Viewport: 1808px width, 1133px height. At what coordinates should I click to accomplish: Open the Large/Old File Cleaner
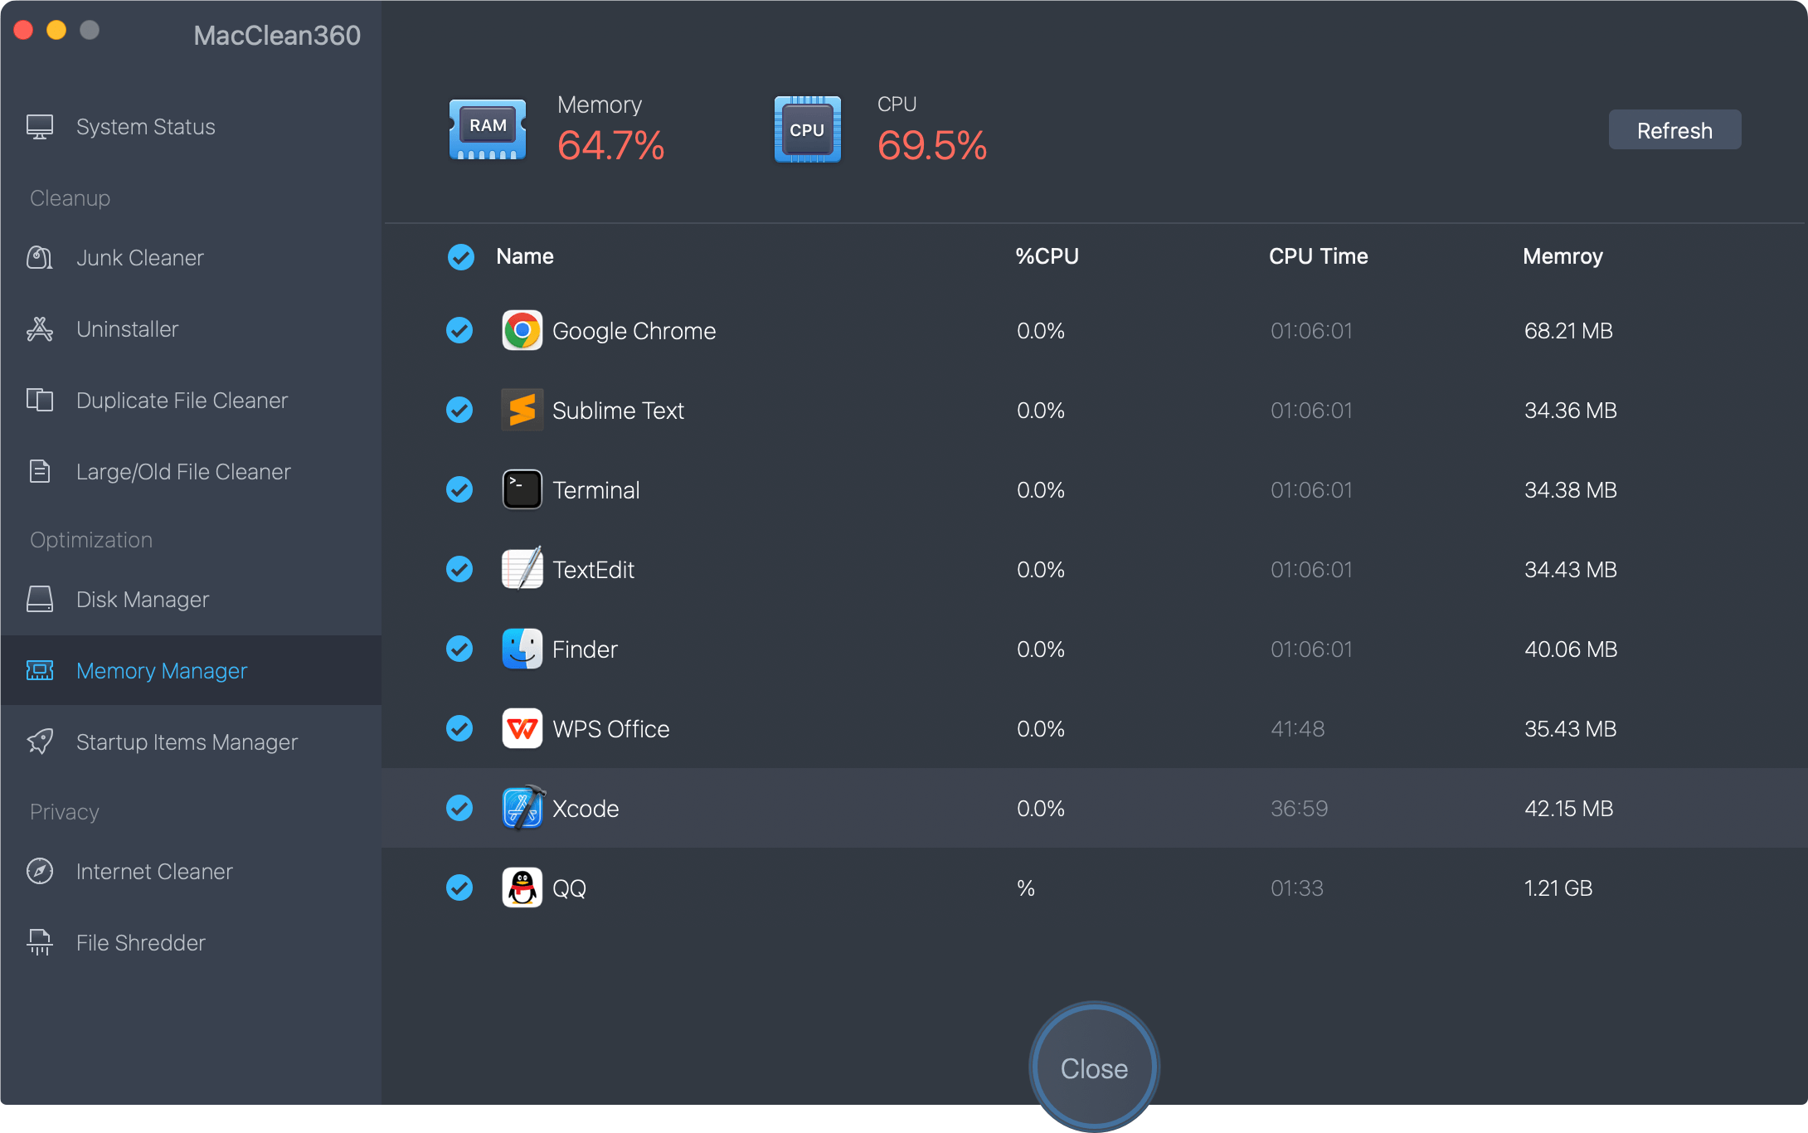(182, 471)
